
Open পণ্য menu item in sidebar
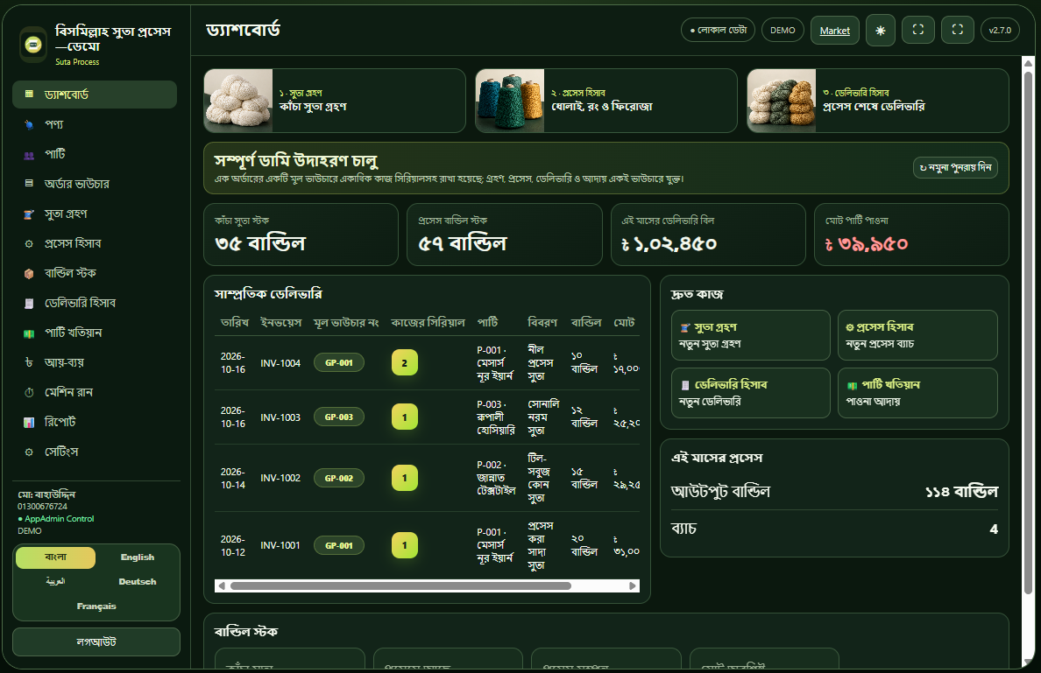pos(95,124)
